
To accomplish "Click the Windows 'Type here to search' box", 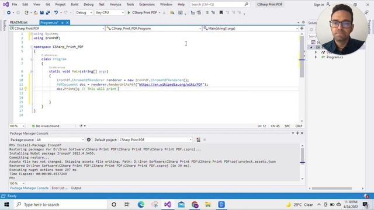I will tap(60, 205).
